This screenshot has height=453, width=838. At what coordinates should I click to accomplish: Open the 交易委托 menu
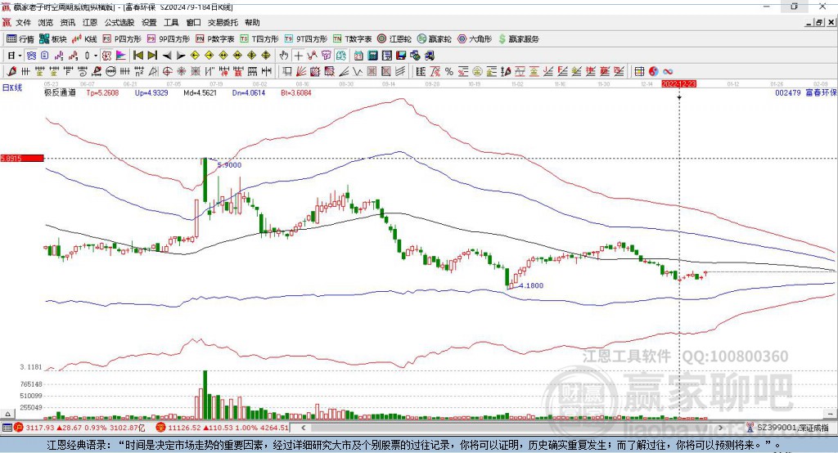(222, 23)
